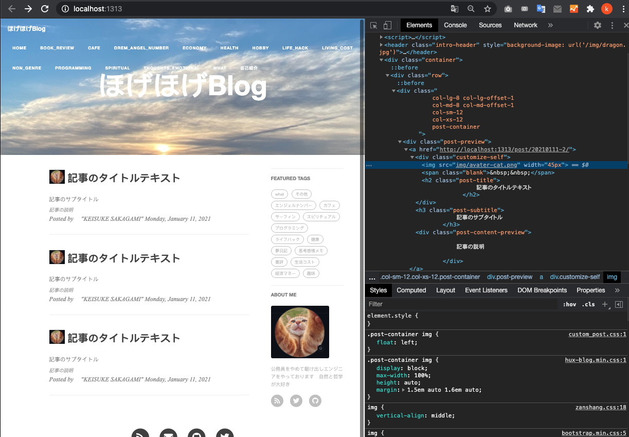The image size is (629, 437).
Task: Expand the script node in DOM tree
Action: pyautogui.click(x=381, y=37)
